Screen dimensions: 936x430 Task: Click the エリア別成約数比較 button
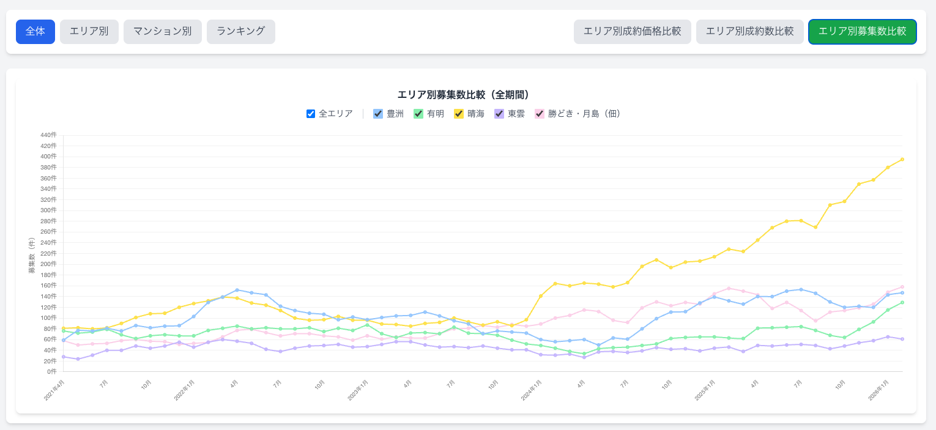click(749, 32)
